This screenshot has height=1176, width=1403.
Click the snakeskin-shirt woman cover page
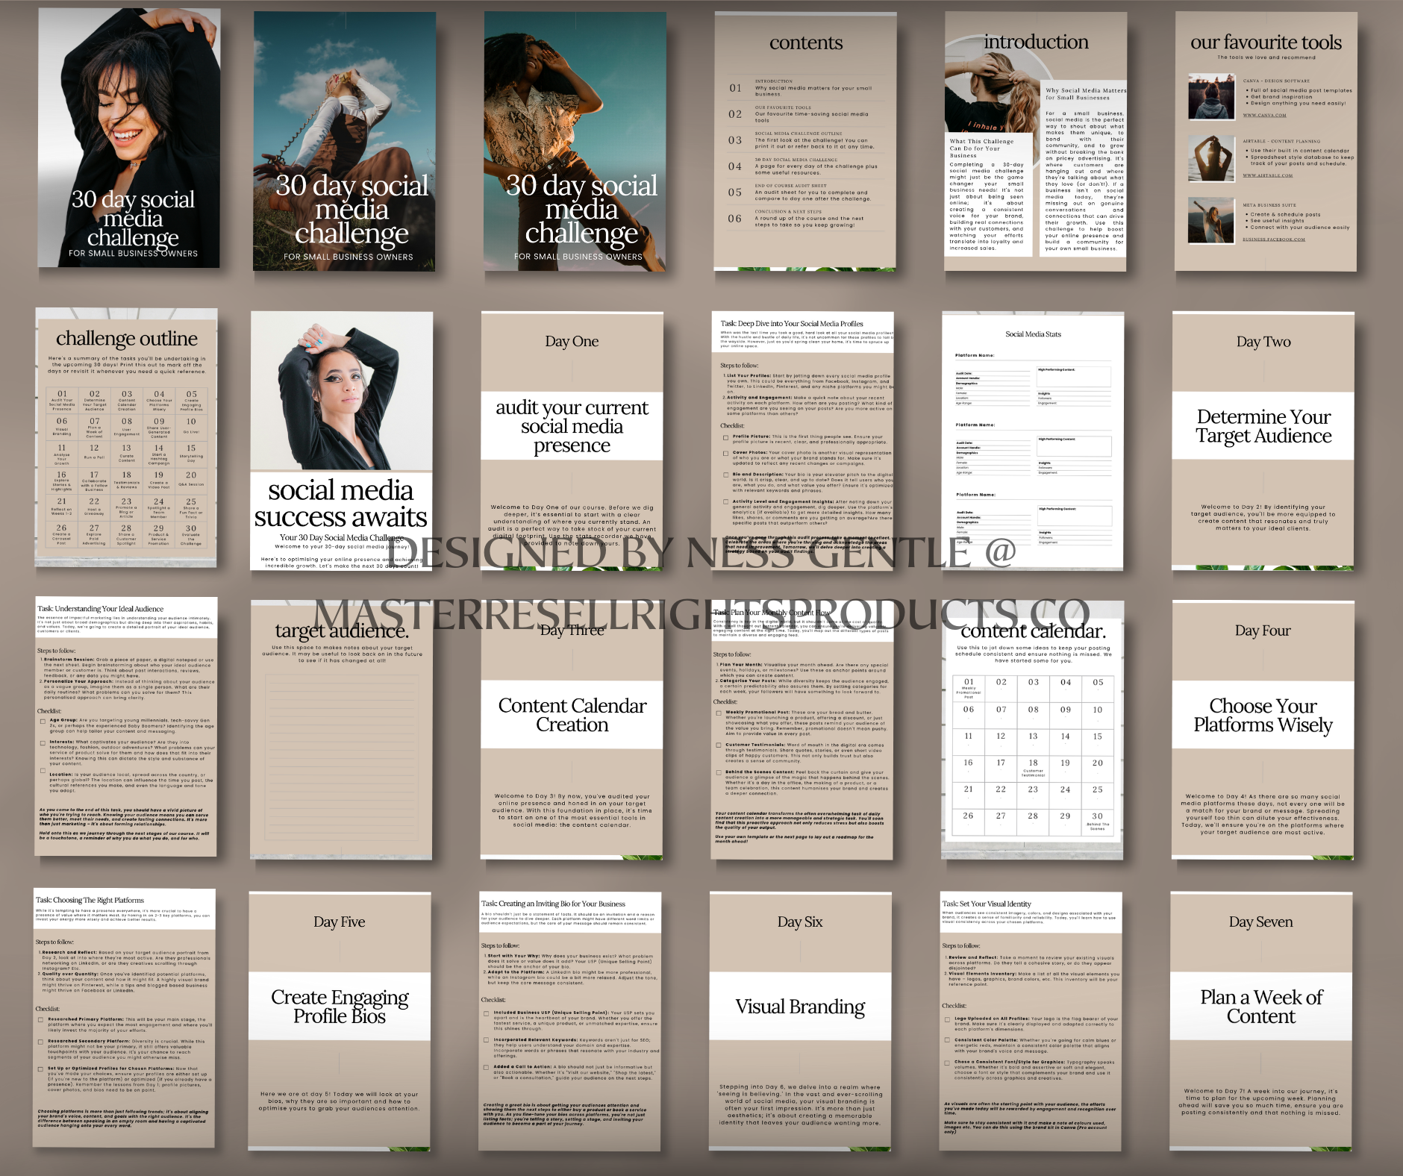click(575, 140)
